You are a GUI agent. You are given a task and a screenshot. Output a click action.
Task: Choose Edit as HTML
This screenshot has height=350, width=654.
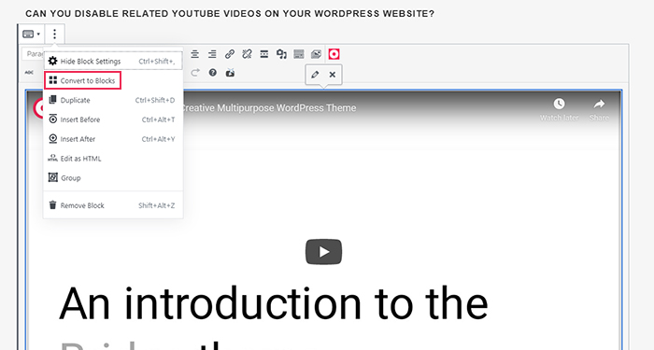click(x=113, y=159)
